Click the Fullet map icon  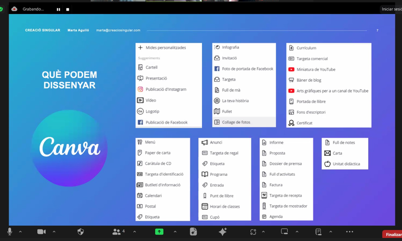[217, 111]
